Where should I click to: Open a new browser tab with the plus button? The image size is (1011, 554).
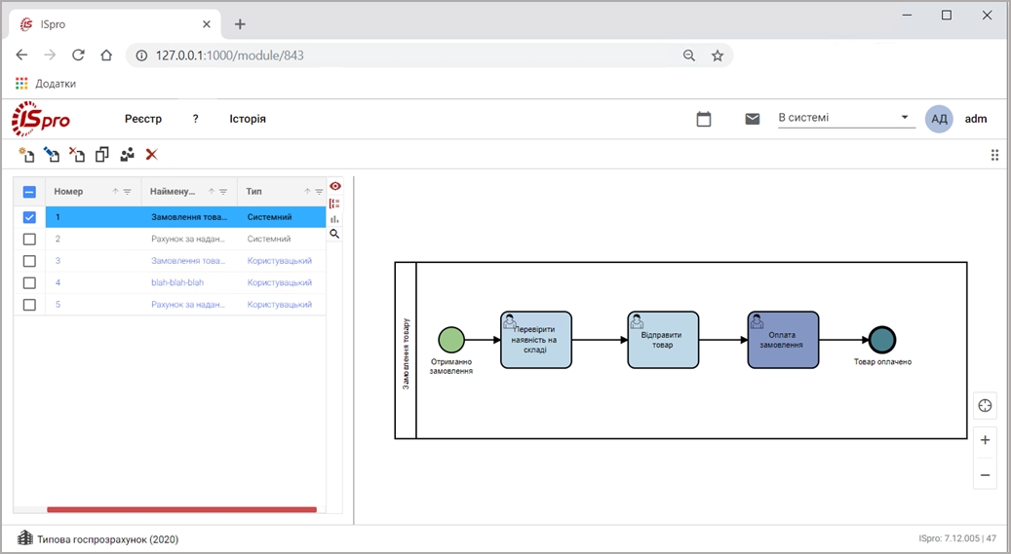pyautogui.click(x=240, y=24)
